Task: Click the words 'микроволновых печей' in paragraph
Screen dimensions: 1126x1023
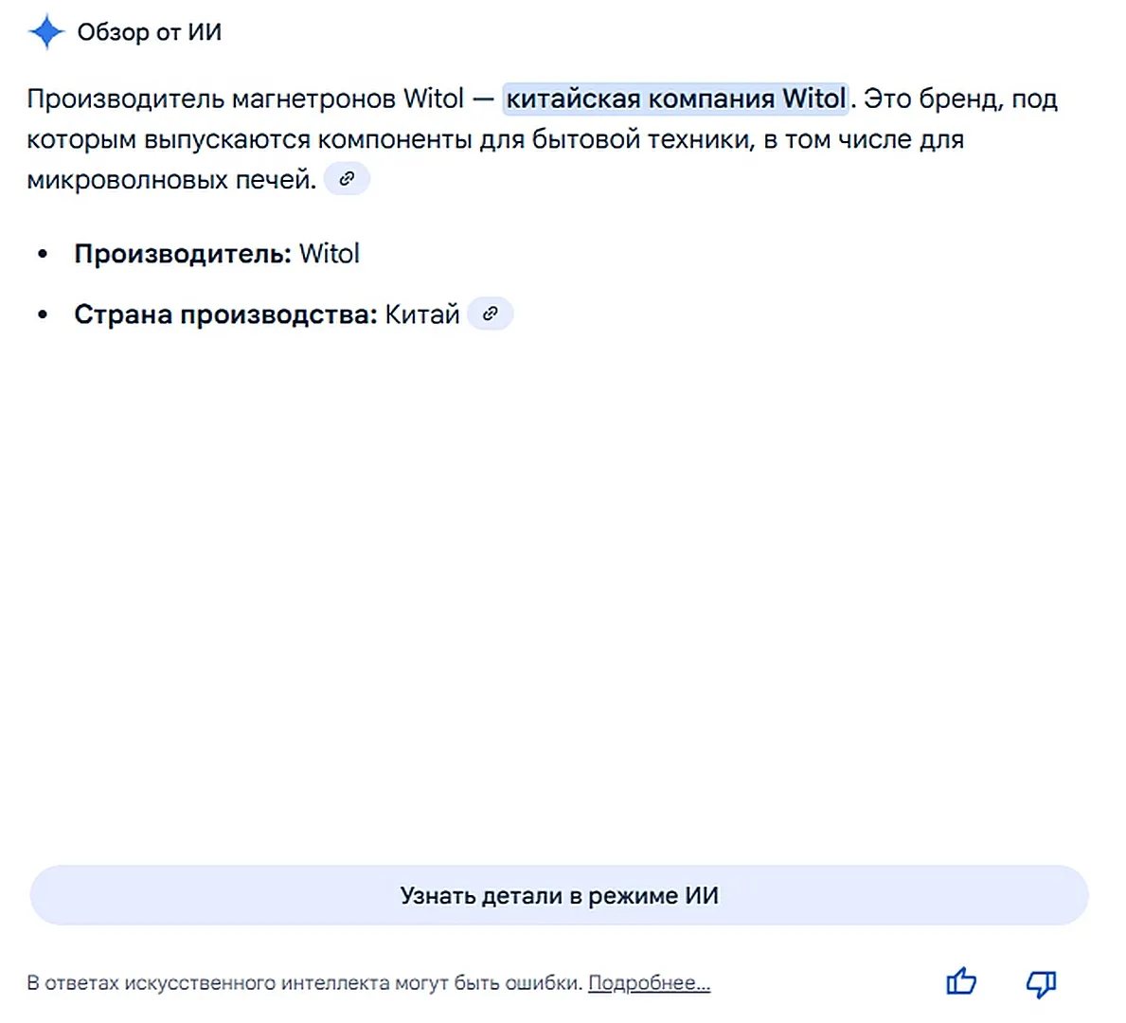Action: [170, 179]
